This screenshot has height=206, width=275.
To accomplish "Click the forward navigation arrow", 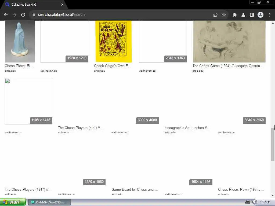I will [x=15, y=15].
